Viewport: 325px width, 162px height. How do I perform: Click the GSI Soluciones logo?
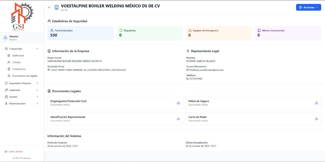click(22, 17)
